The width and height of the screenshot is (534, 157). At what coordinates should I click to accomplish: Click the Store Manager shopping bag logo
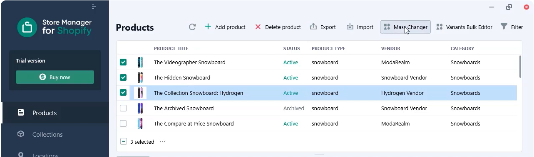pos(27,27)
